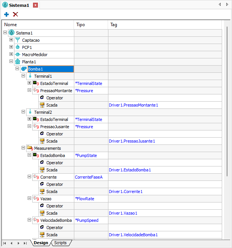Click the Captacao funnel icon

coord(17,40)
